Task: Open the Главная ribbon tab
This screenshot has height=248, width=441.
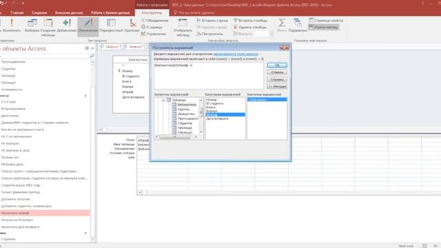Action: [17, 12]
